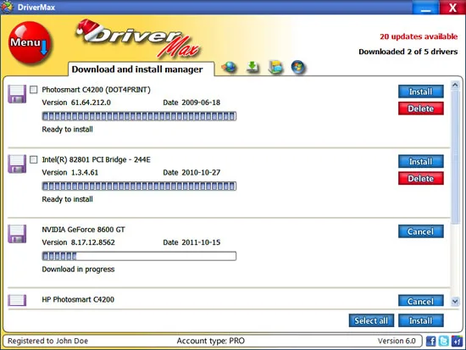Check the Photosmart C4200 (DOT4PRINT) checkbox
The height and width of the screenshot is (350, 466).
[x=34, y=90]
